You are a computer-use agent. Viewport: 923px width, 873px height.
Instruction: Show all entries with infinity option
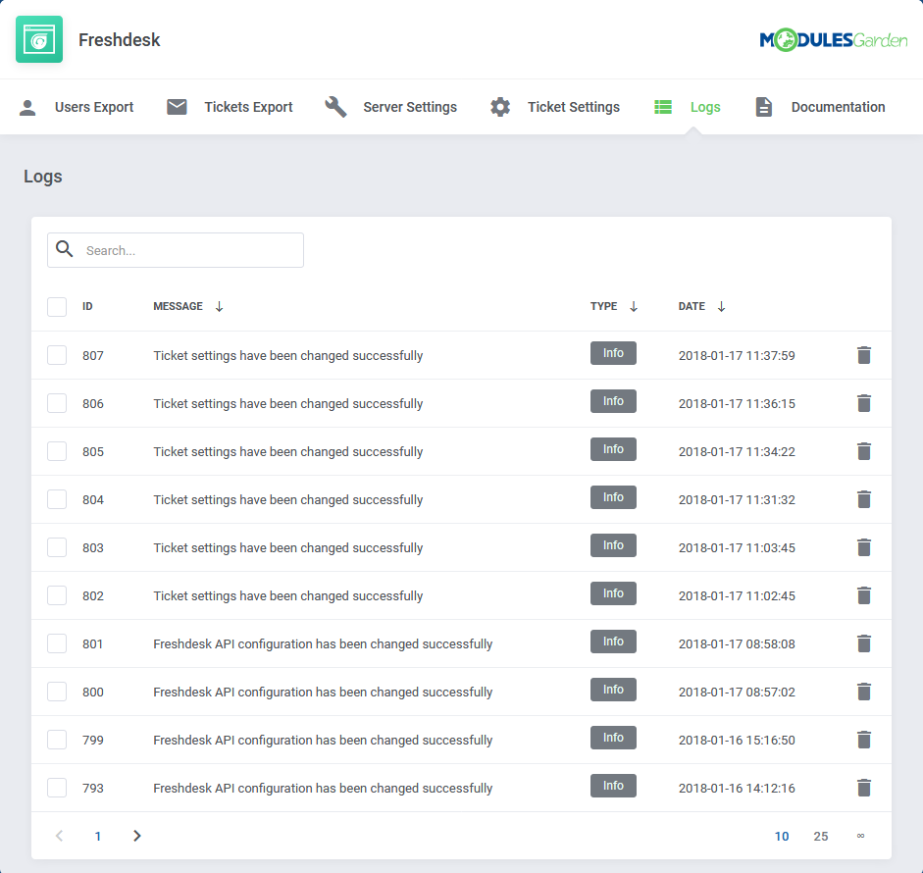[x=860, y=836]
